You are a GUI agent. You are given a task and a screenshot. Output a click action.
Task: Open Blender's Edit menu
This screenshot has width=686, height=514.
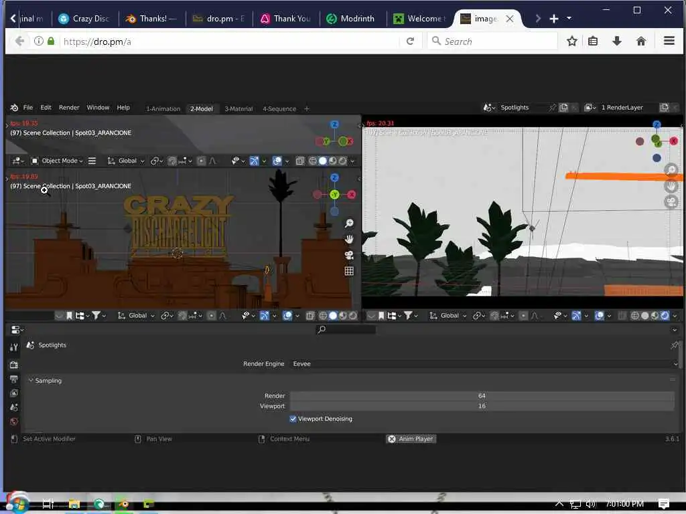pyautogui.click(x=46, y=108)
